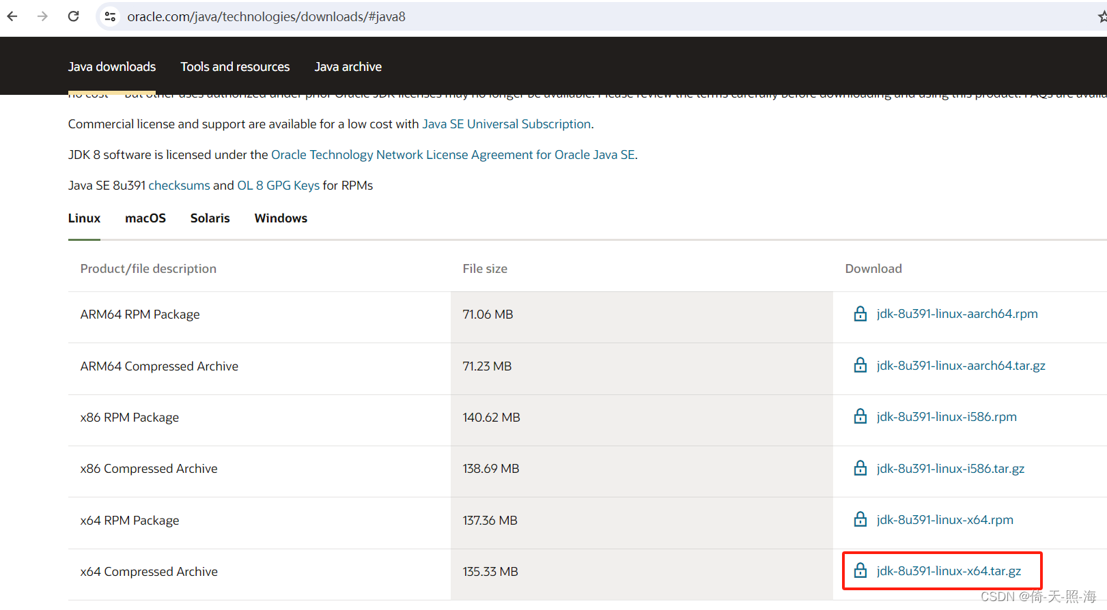Viewport: 1107px width, 610px height.
Task: Open OL 8 GPG Keys link
Action: click(x=279, y=186)
